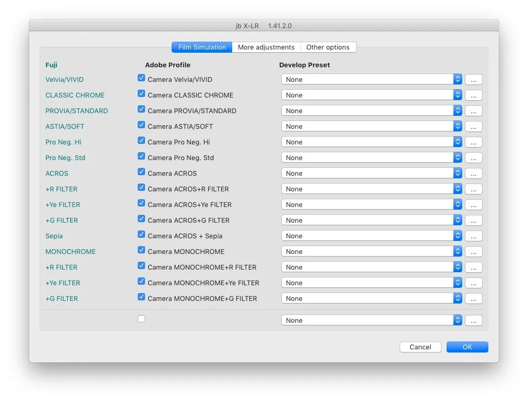Click ellipsis button in Velvia/VIVID row

[x=473, y=80]
